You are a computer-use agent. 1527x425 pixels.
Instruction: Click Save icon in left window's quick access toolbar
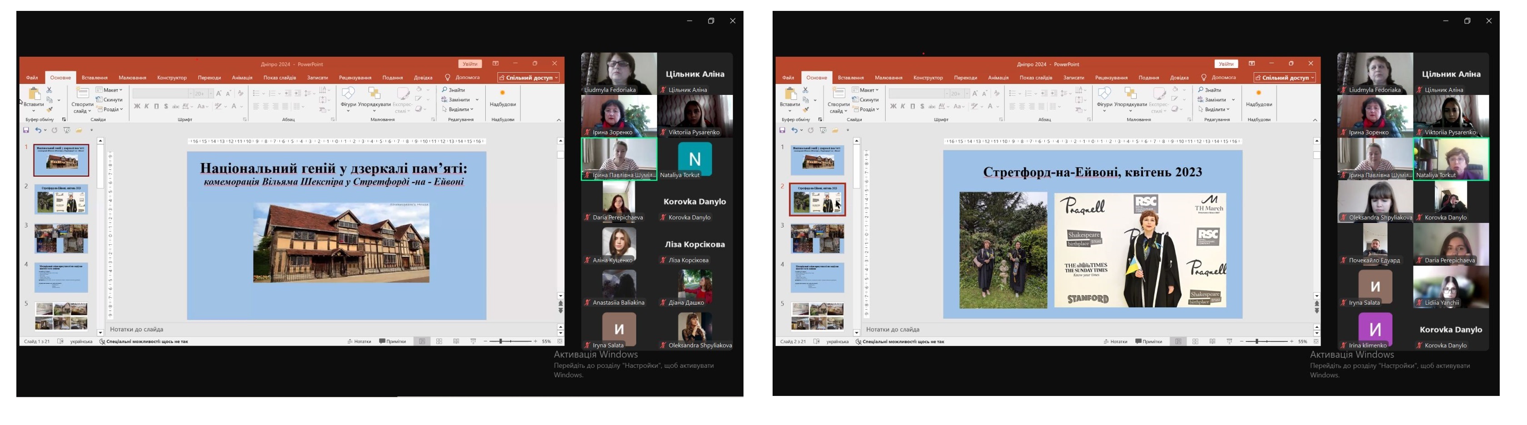coord(26,130)
